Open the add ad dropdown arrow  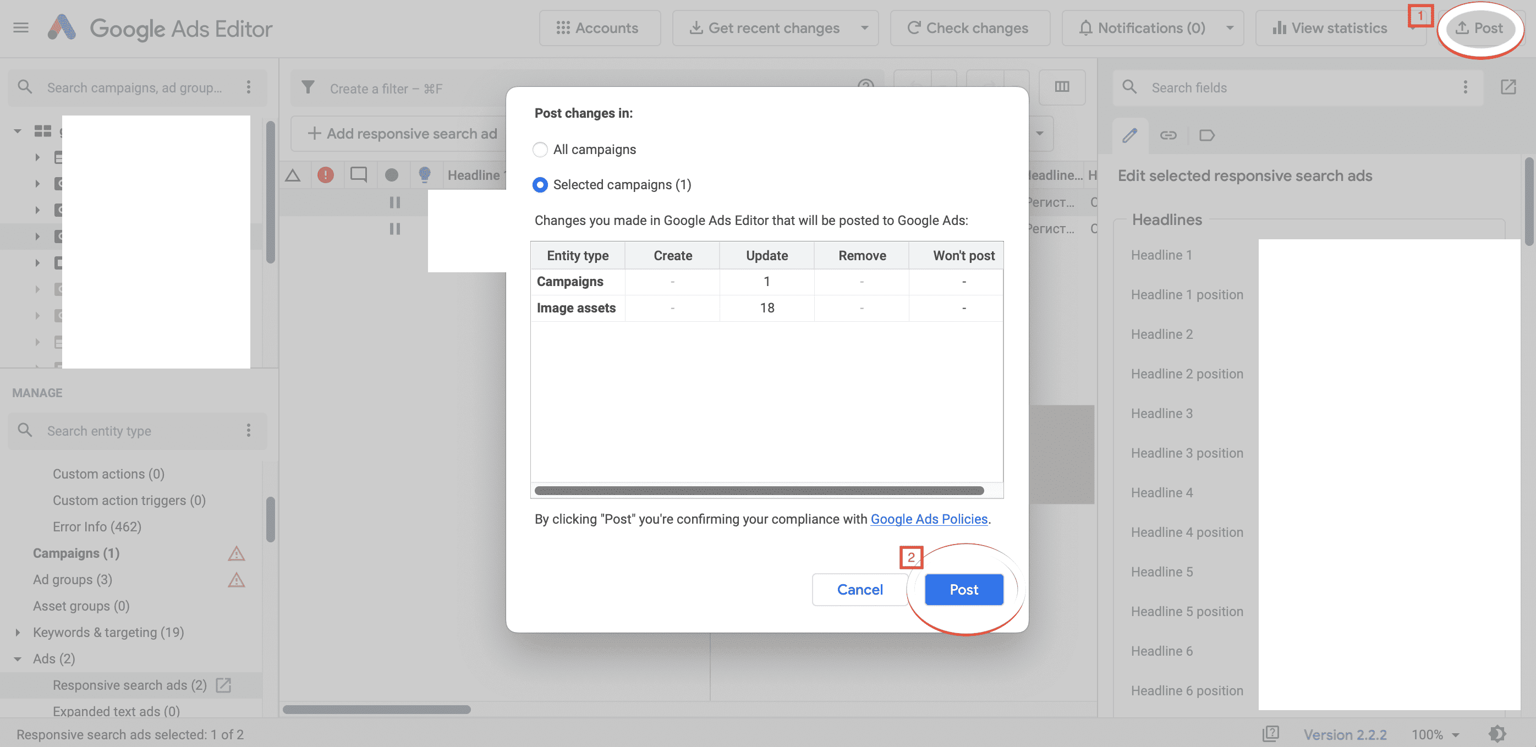coord(1039,134)
